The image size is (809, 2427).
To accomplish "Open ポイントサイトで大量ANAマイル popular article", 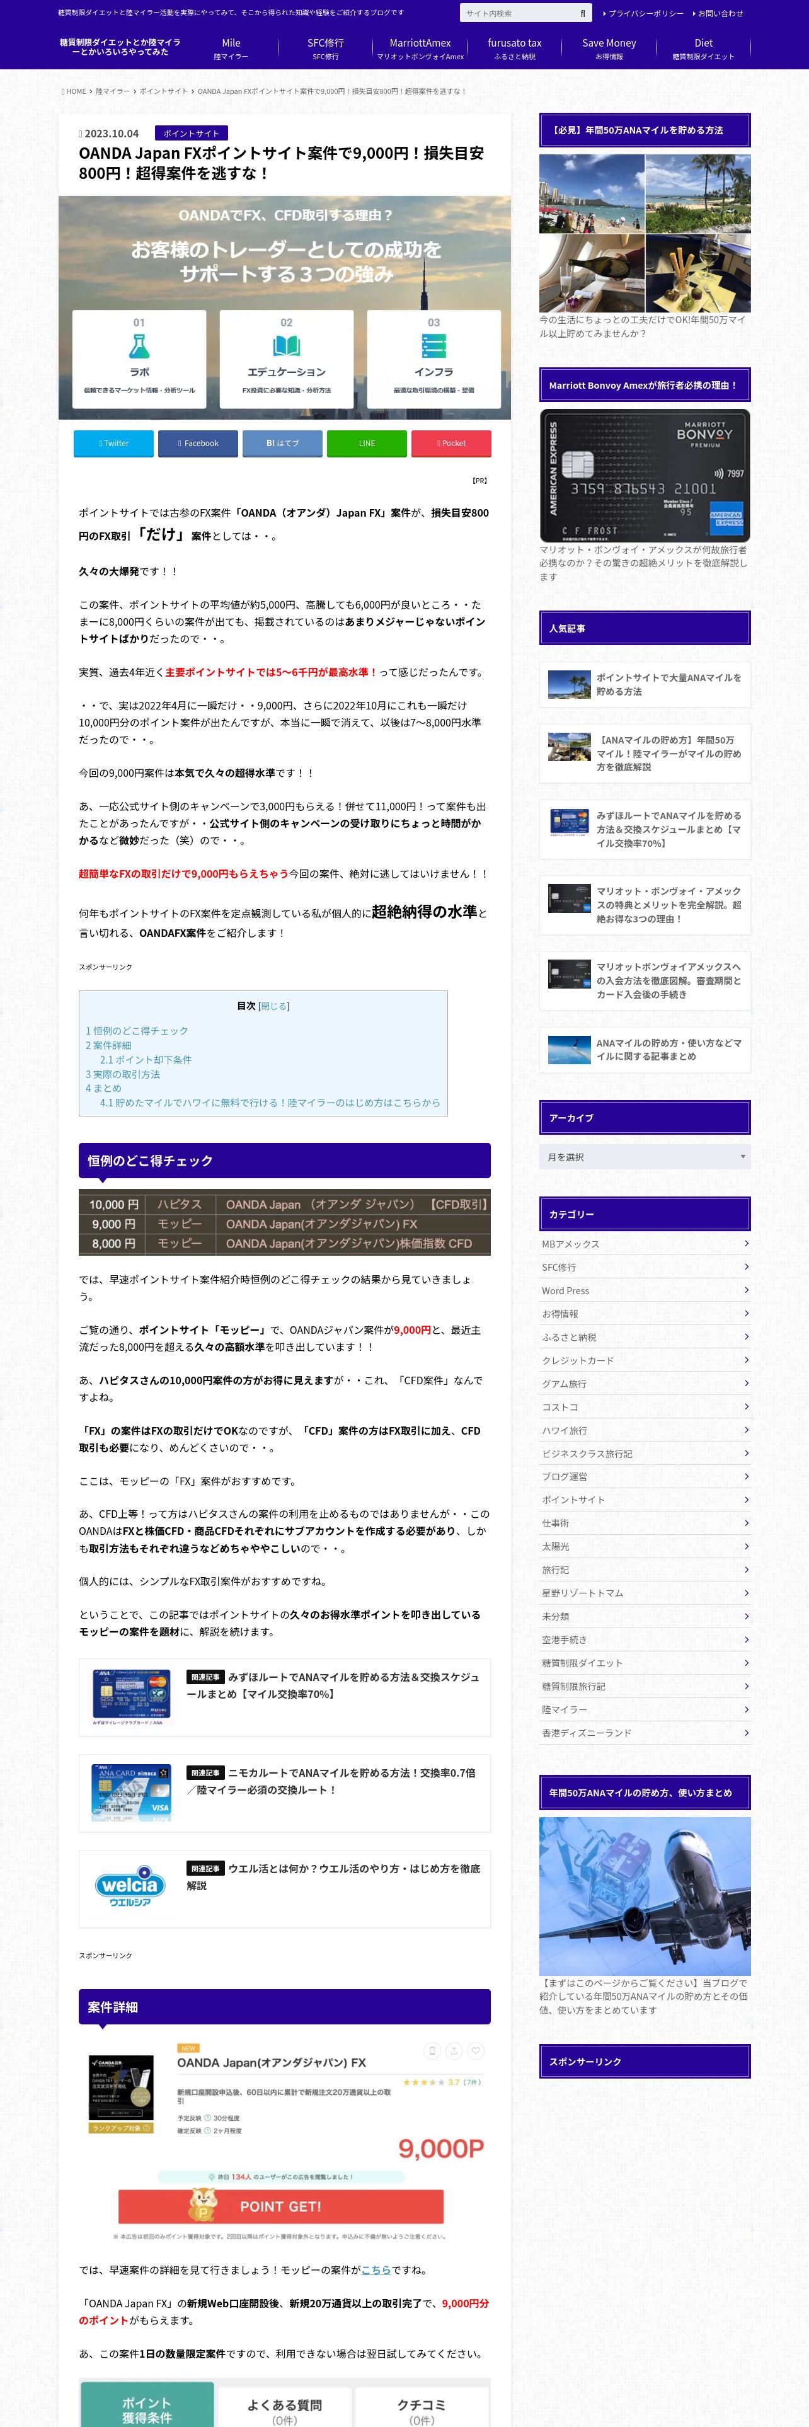I will point(644,684).
